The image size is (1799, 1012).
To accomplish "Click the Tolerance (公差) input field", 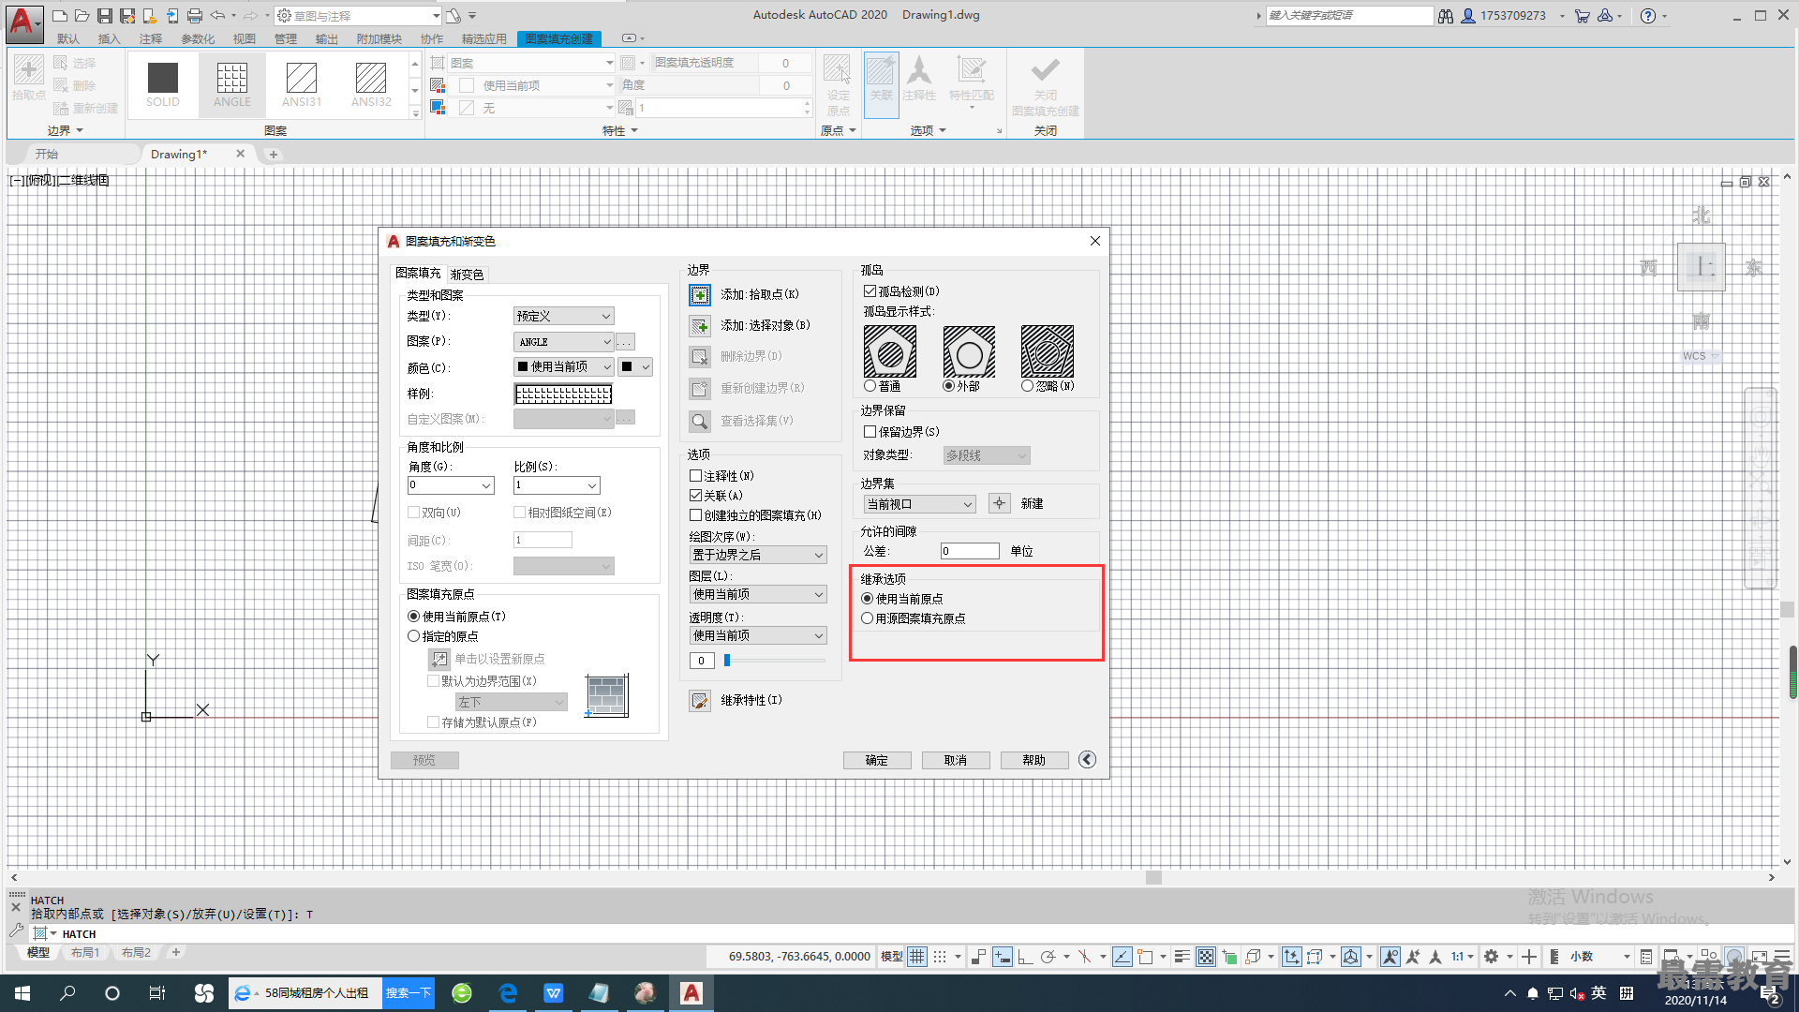I will pyautogui.click(x=970, y=552).
